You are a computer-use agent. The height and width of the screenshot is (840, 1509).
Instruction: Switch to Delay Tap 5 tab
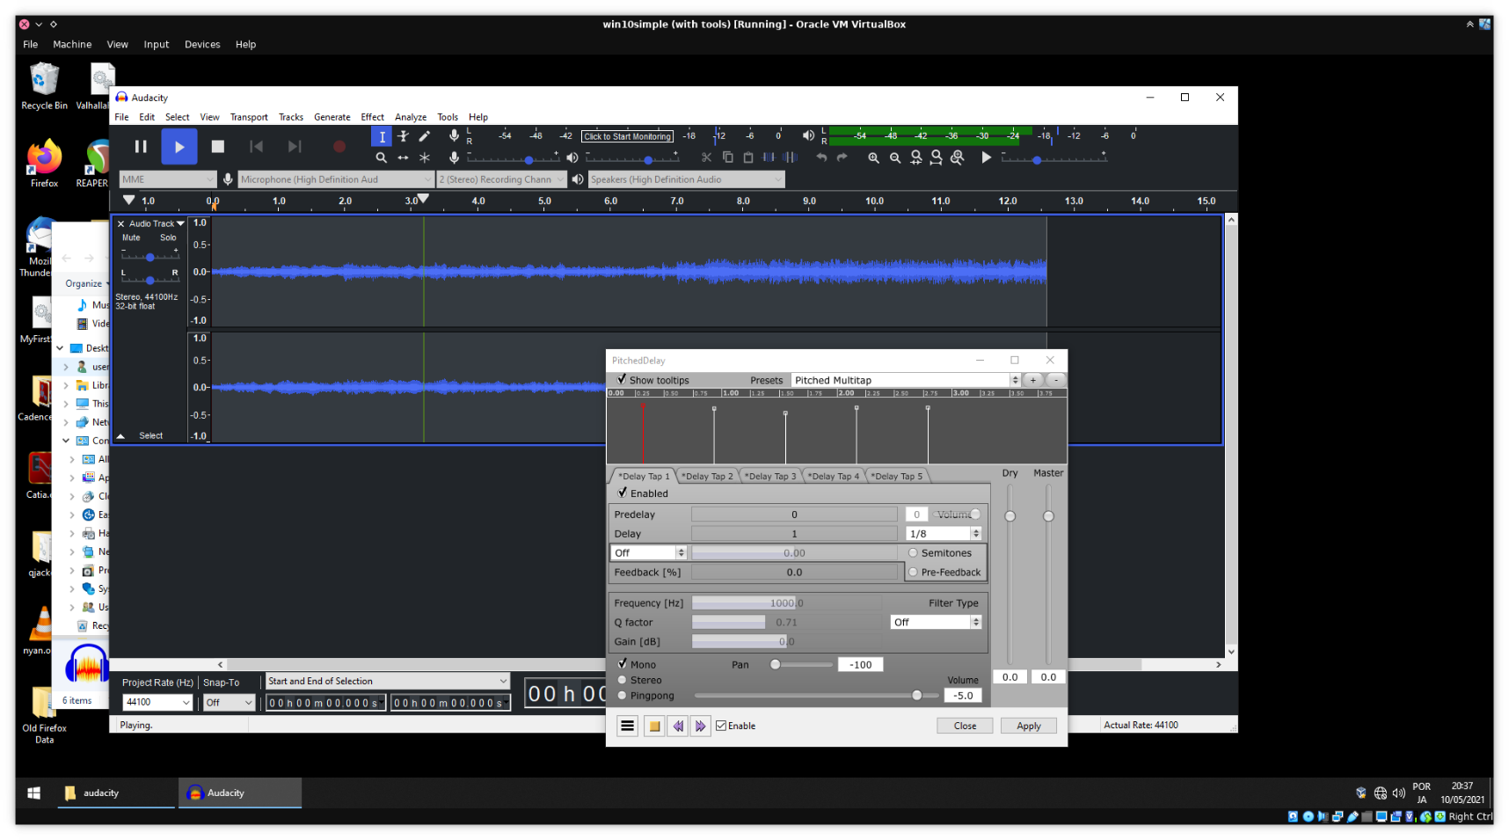point(897,477)
